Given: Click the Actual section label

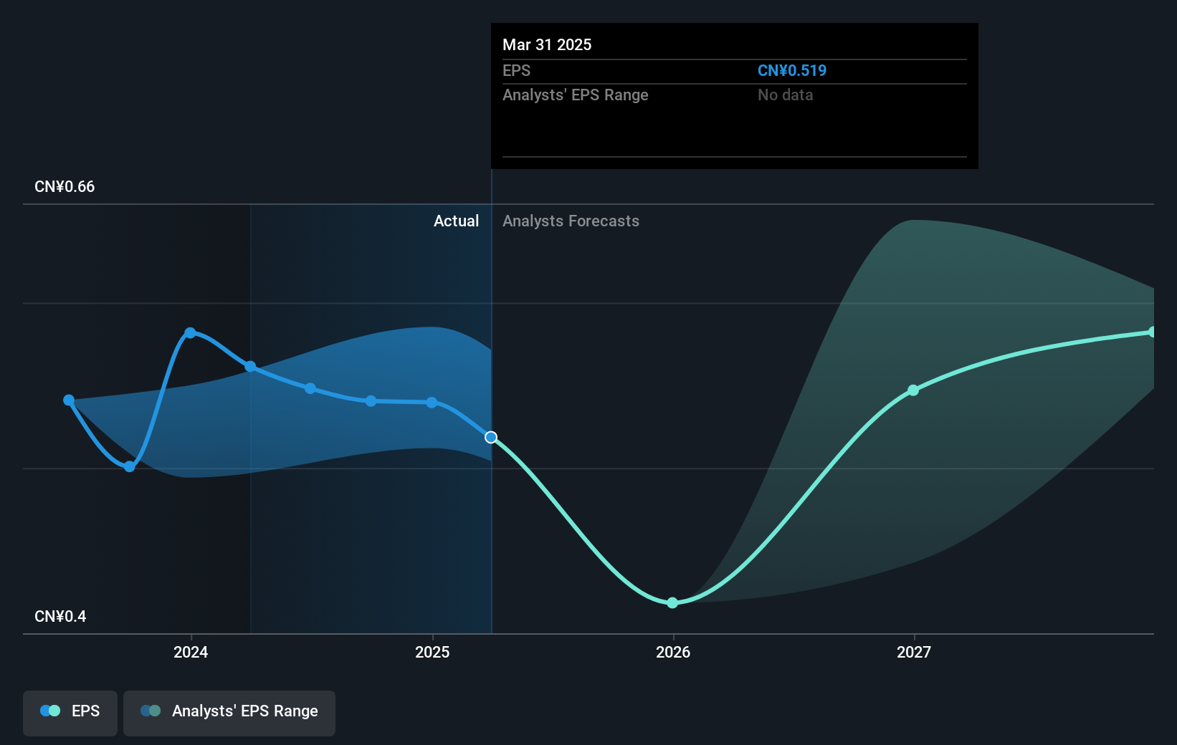Looking at the screenshot, I should click(456, 221).
